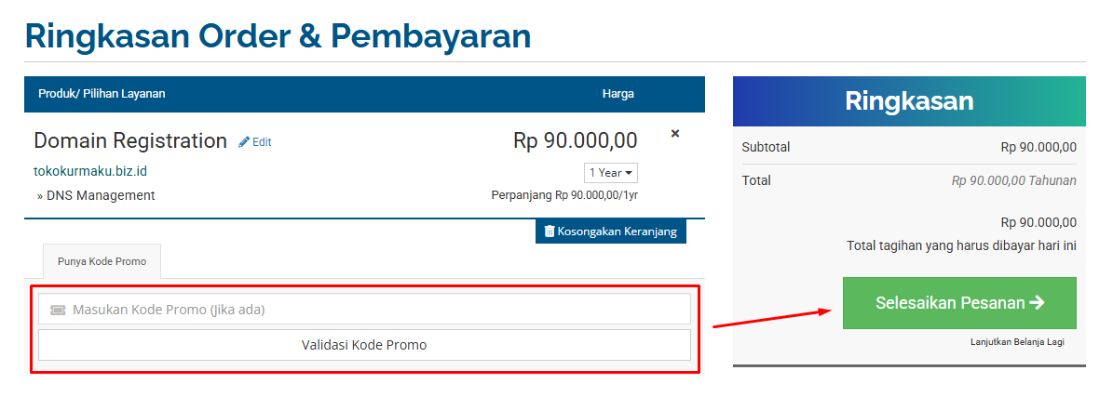Select the DNS Management sub-item
The width and height of the screenshot is (1113, 397).
click(x=101, y=195)
